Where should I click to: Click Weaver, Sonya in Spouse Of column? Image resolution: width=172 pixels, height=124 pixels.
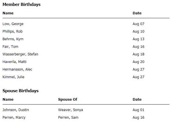71,110
